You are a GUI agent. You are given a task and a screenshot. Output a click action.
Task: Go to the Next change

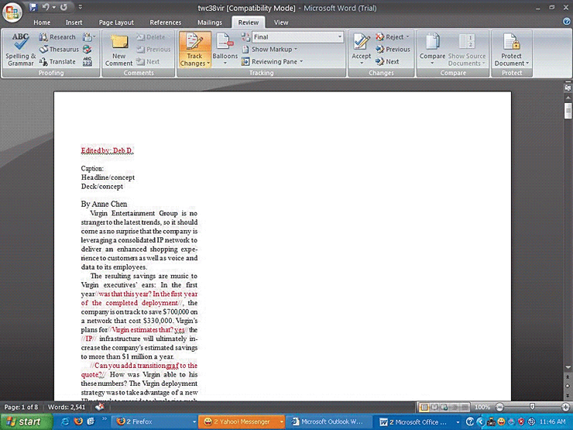[x=387, y=61]
